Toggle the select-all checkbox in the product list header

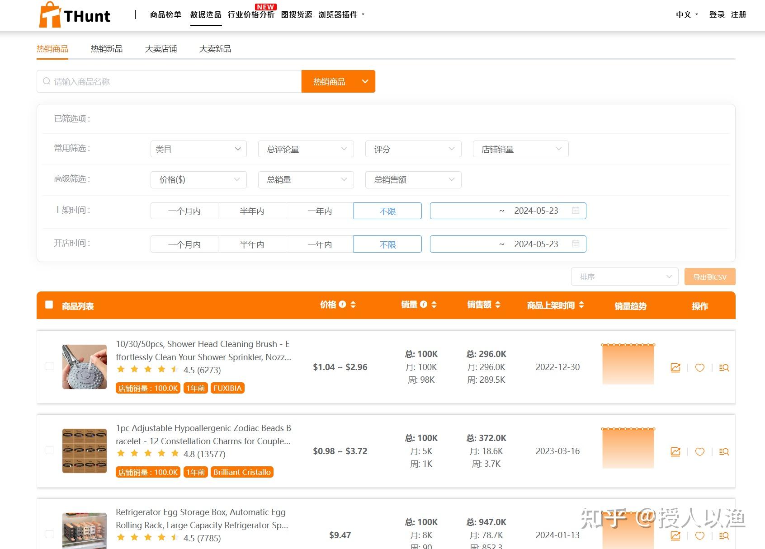[x=49, y=305]
